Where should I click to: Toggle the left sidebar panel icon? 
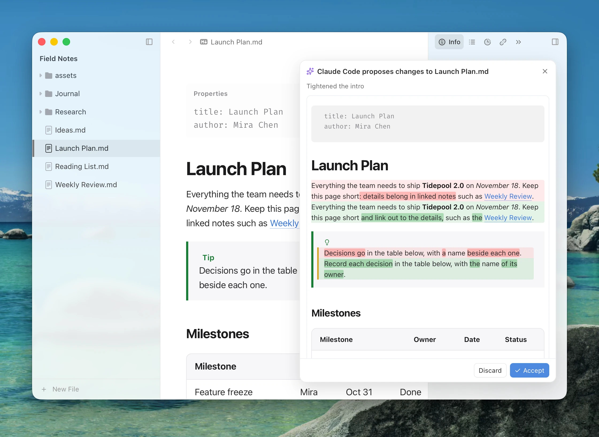pyautogui.click(x=149, y=42)
